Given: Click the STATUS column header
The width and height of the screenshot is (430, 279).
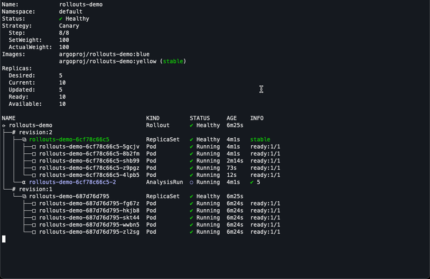Looking at the screenshot, I should click(x=200, y=118).
